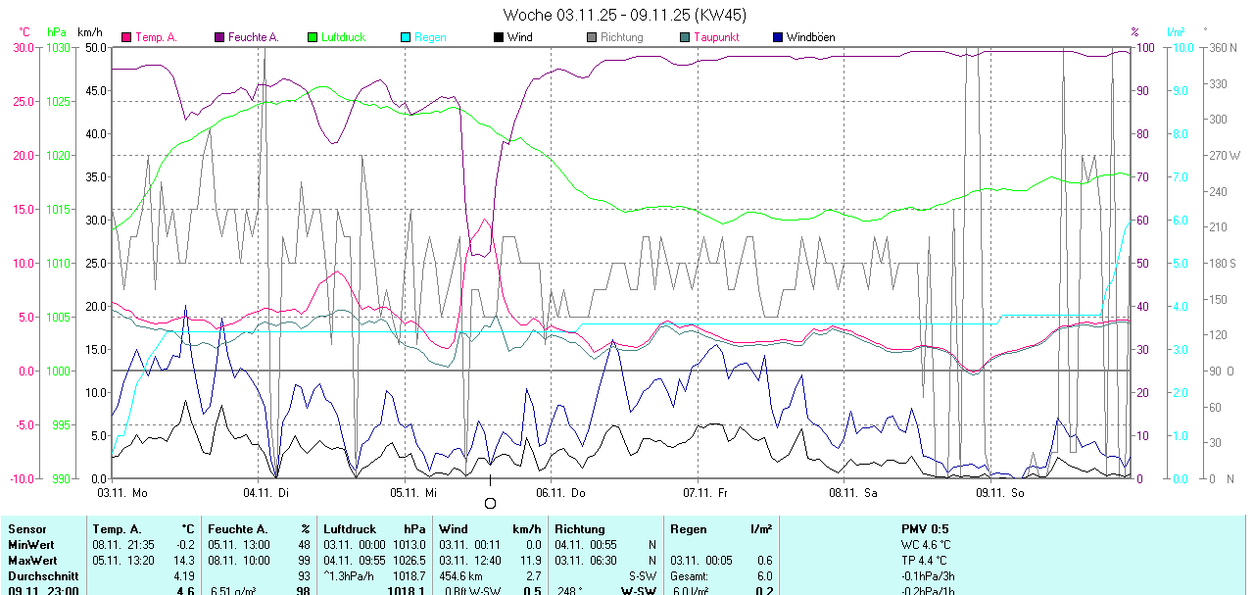Viewport: 1254px width, 595px height.
Task: Click the Regen l/m² table header
Action: 720,529
